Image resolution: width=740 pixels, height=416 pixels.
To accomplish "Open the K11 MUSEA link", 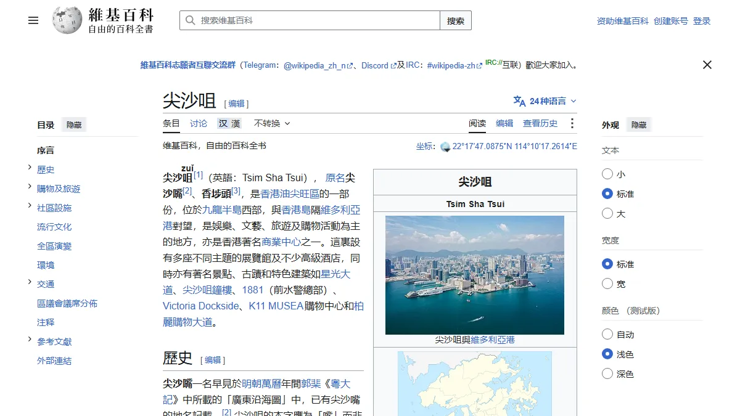I will tap(276, 306).
